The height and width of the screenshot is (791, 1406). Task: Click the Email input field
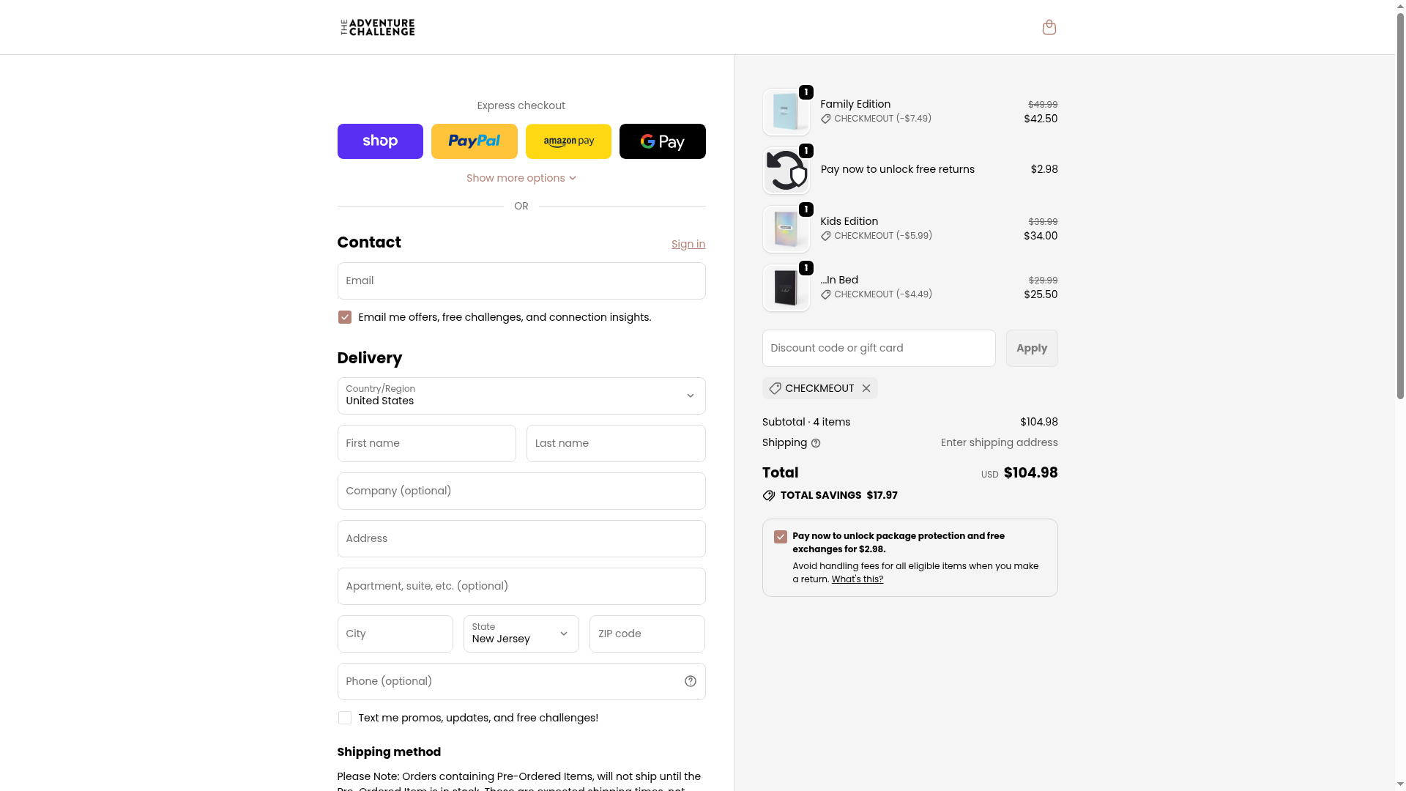click(521, 281)
